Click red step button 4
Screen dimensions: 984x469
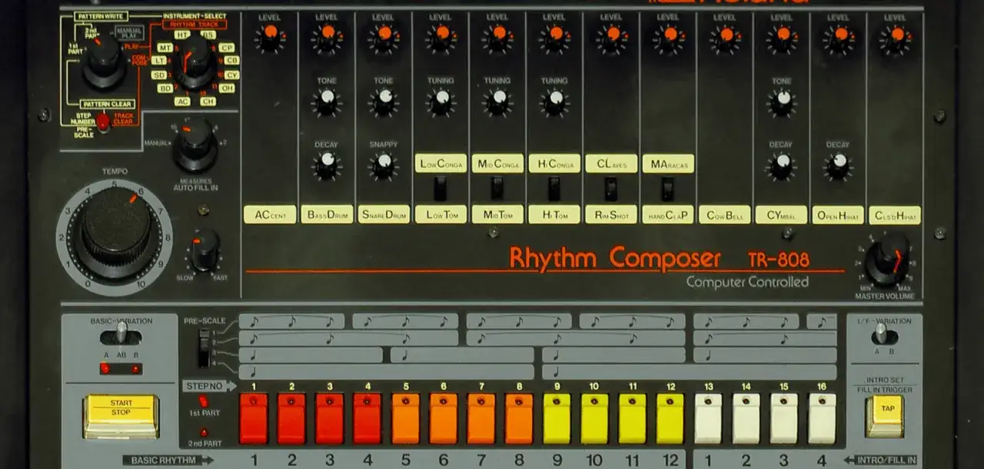(x=367, y=419)
